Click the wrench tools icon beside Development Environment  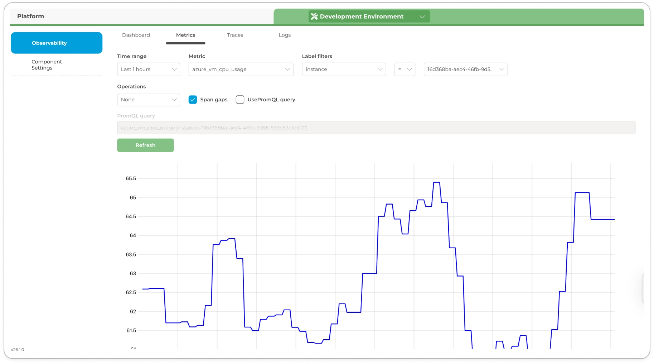pos(314,16)
